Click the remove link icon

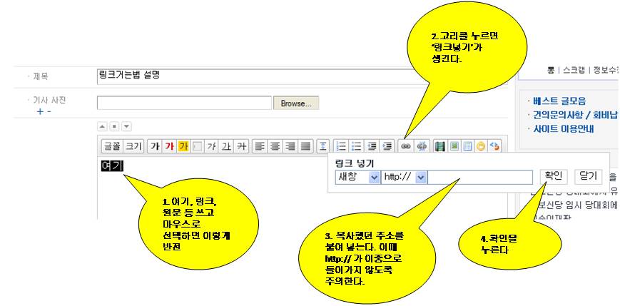click(x=420, y=146)
